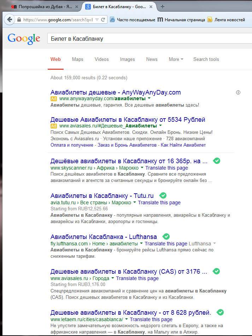Open Search tools
This screenshot has height=336, width=252.
[206, 59]
